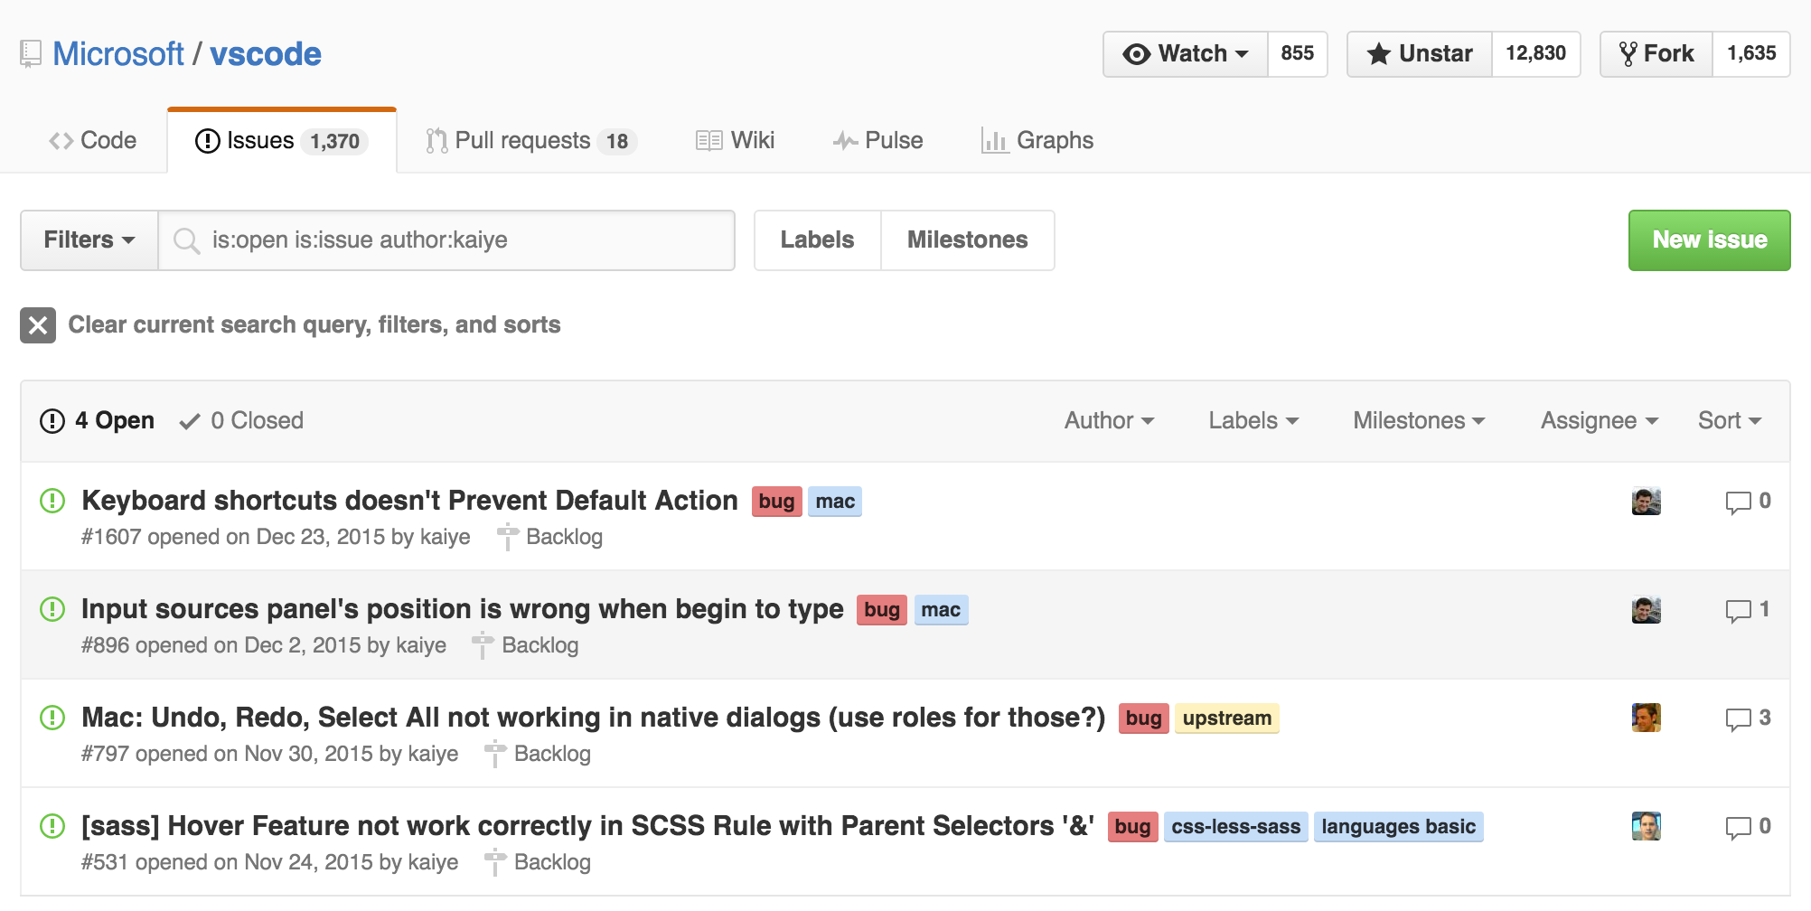Screen dimensions: 1811x911
Task: Click the assignee avatar on issue #1607
Action: [1647, 502]
